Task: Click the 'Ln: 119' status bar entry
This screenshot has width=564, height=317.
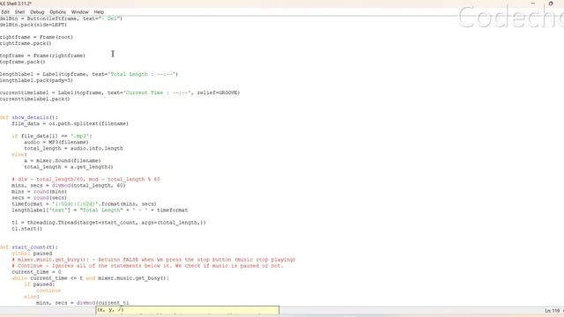Action: click(553, 311)
